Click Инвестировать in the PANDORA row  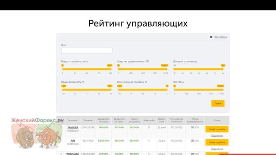pyautogui.click(x=217, y=129)
